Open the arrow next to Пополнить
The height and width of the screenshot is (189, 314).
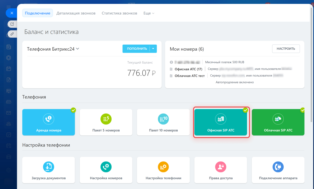(153, 49)
